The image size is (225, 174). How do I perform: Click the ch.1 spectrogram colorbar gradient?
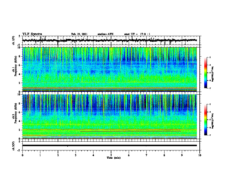point(205,73)
